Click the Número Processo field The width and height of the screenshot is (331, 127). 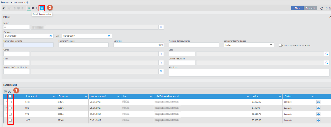point(83,45)
